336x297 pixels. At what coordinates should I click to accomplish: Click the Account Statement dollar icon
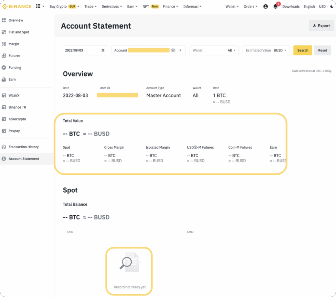pyautogui.click(x=4, y=159)
